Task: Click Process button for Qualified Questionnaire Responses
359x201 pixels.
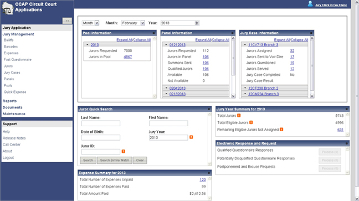Action: coord(330,152)
